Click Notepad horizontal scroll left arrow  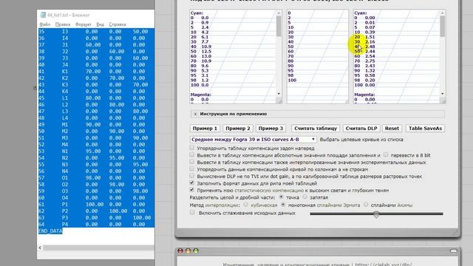[x=40, y=248]
